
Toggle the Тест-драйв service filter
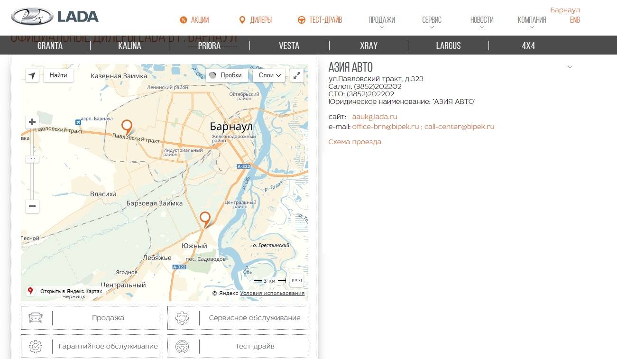click(238, 346)
